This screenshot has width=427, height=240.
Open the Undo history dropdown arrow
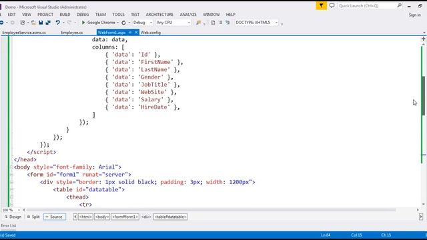[x=63, y=23]
